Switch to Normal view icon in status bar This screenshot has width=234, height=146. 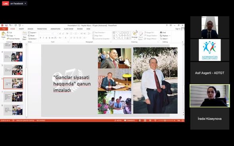pyautogui.click(x=140, y=121)
